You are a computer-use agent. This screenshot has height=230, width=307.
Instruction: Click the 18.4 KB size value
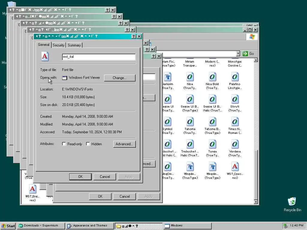[x=78, y=97]
